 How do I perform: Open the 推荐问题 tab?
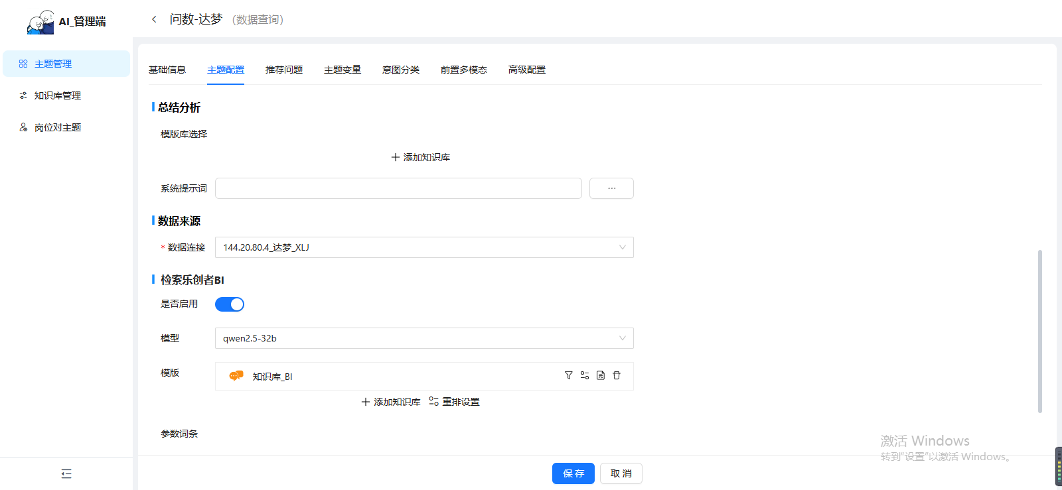tap(284, 70)
